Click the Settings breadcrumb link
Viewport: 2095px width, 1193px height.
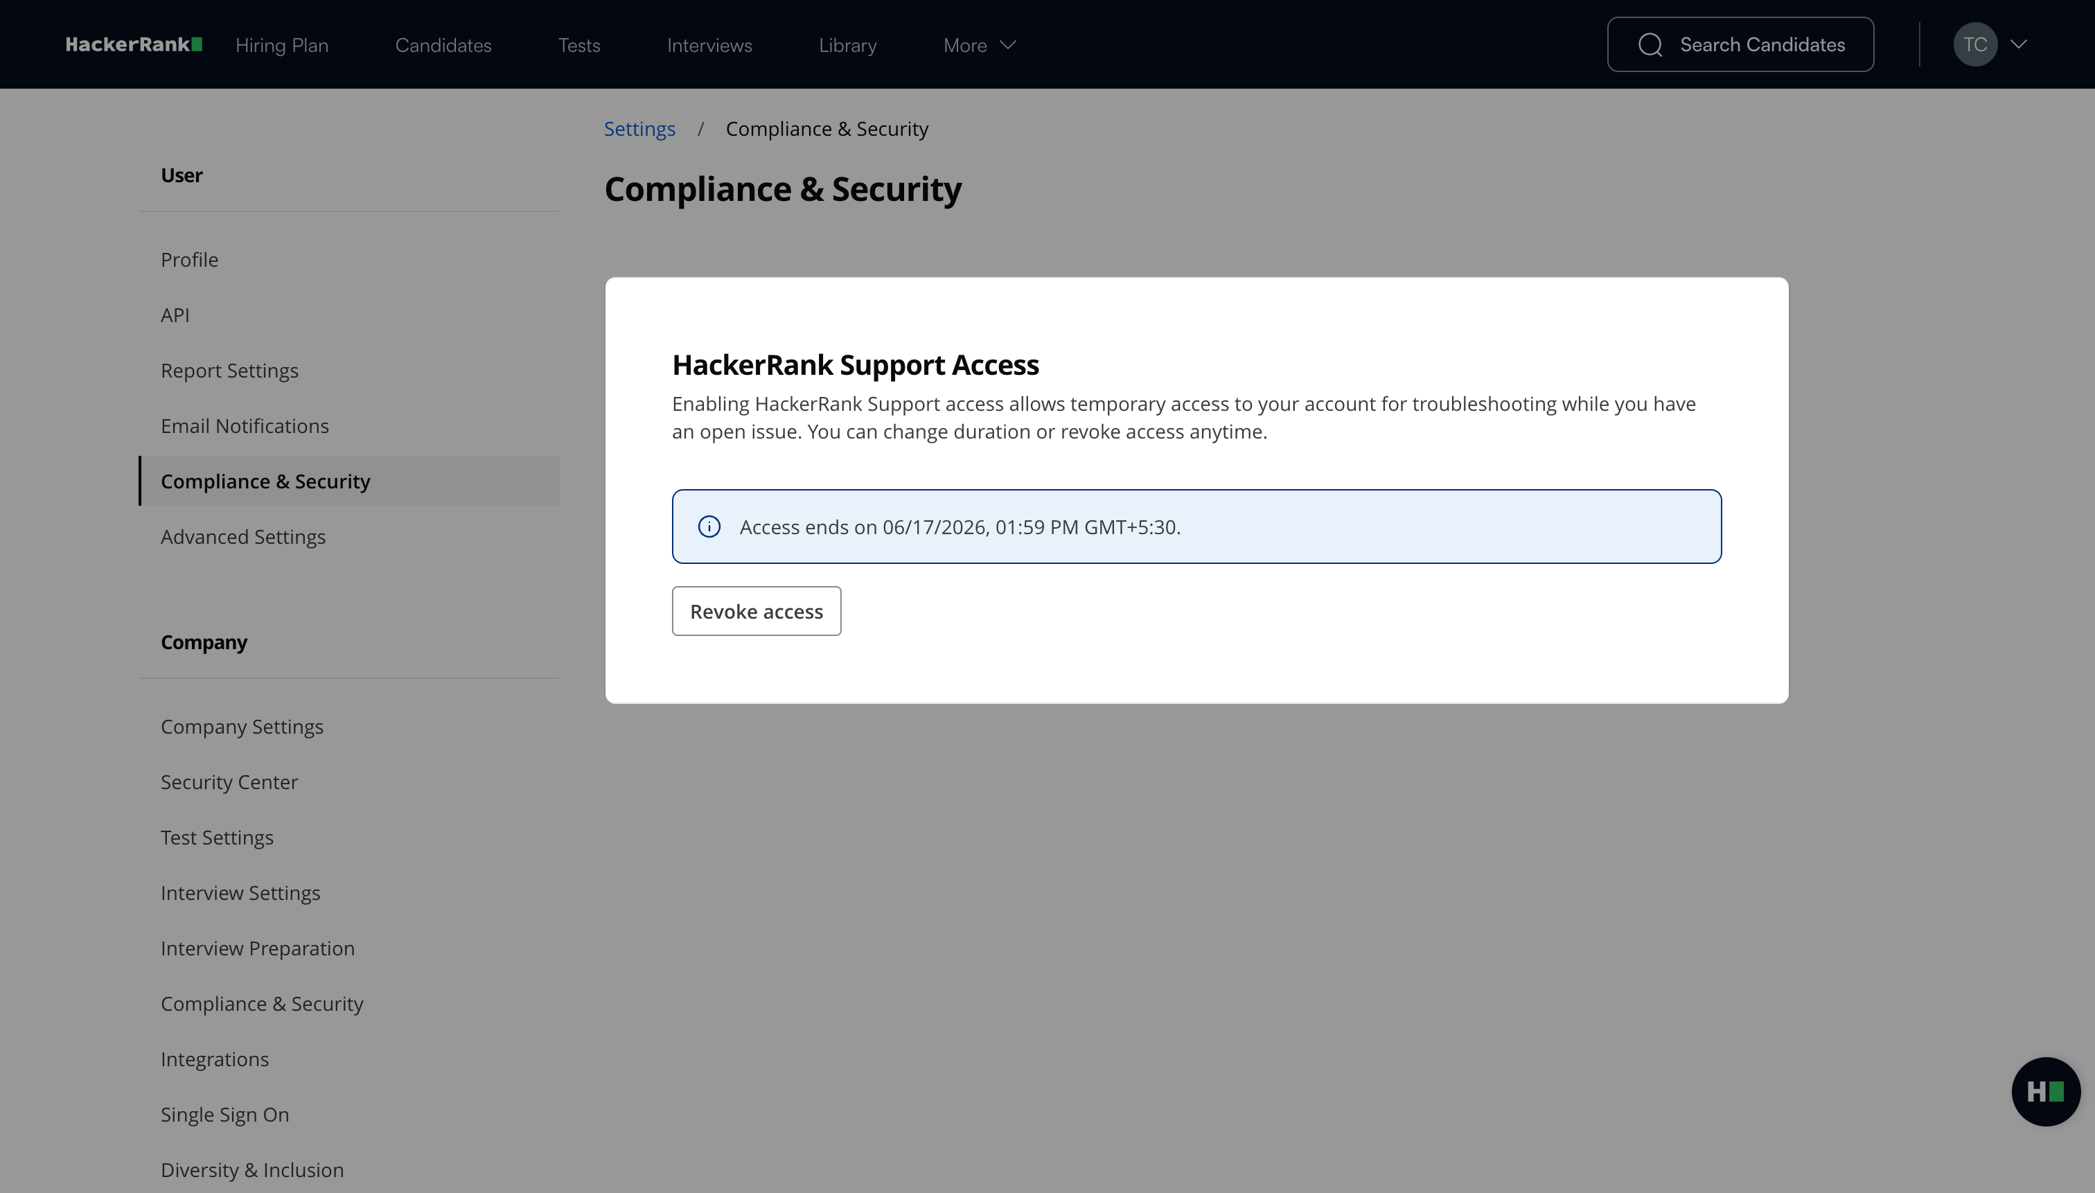639,129
